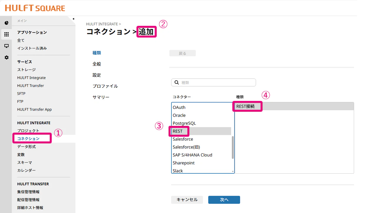Select REST connector
The width and height of the screenshot is (367, 213).
[x=201, y=131]
